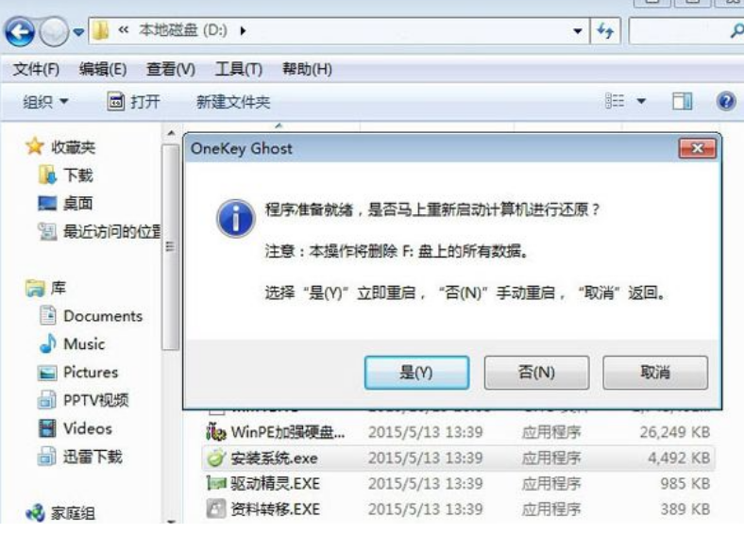Click the refresh icon beside address bar

(x=605, y=31)
